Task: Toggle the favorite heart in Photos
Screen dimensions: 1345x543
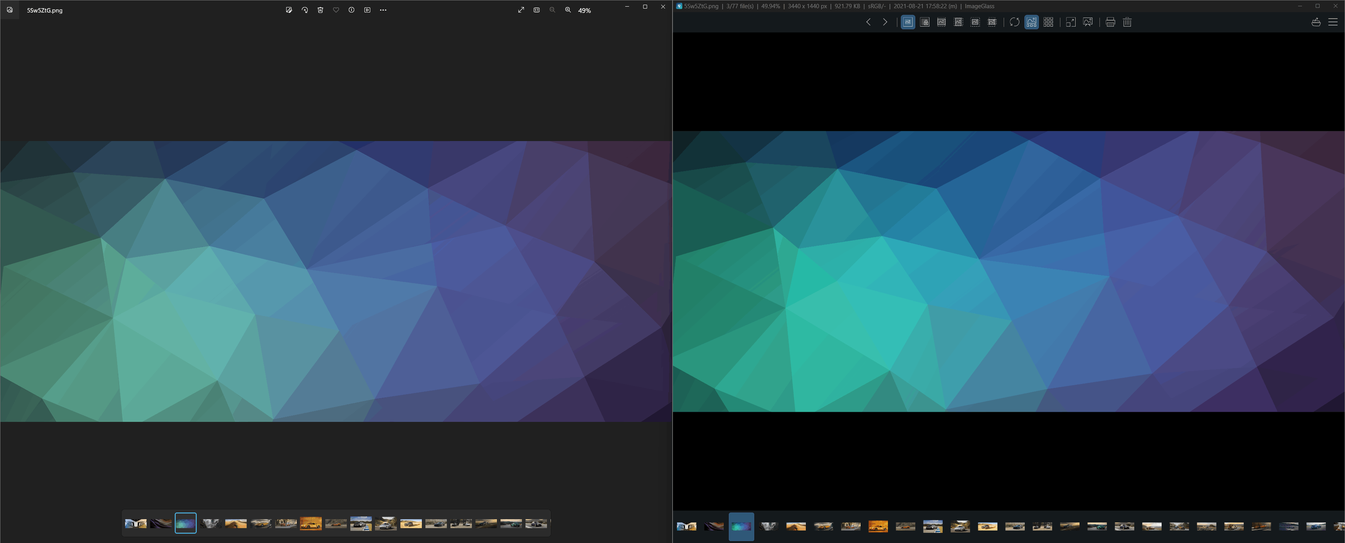Action: pyautogui.click(x=336, y=10)
